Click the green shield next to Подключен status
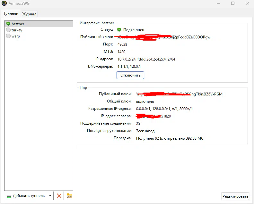Viewport: 254px width, 204px height. click(x=119, y=30)
